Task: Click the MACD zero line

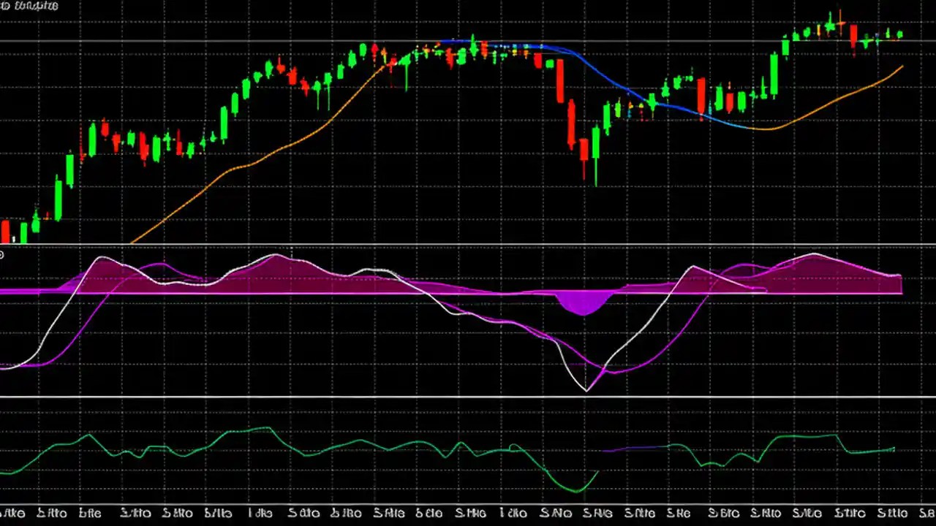Action: 292,291
